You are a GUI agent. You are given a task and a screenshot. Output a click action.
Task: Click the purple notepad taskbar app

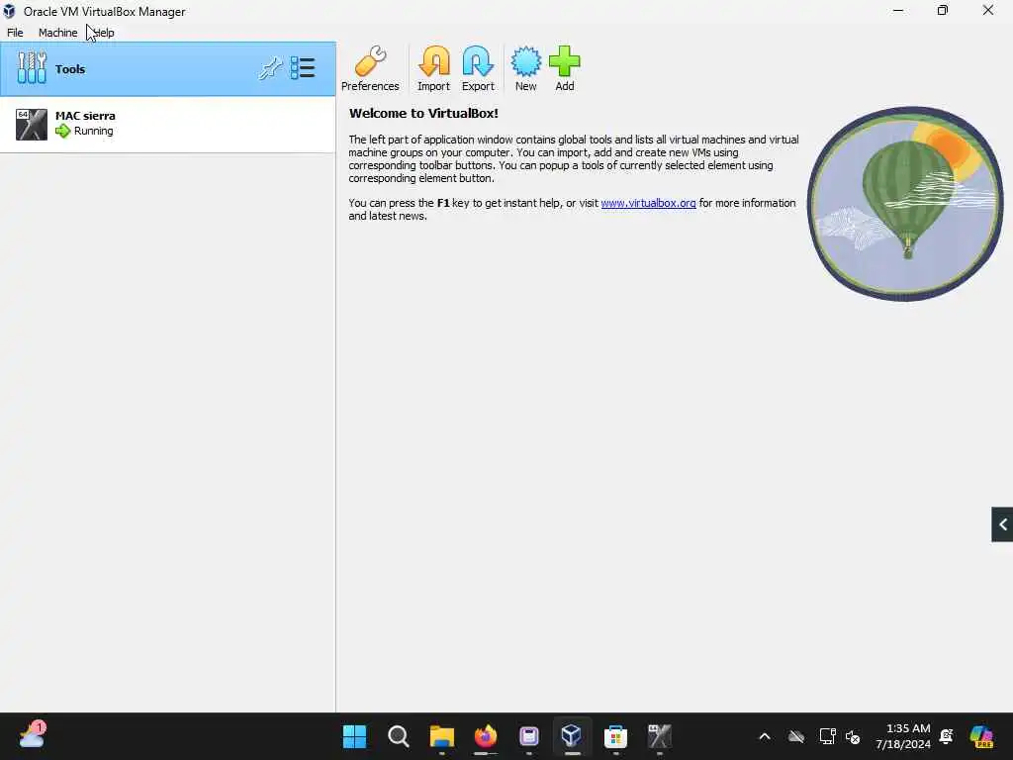pyautogui.click(x=529, y=736)
